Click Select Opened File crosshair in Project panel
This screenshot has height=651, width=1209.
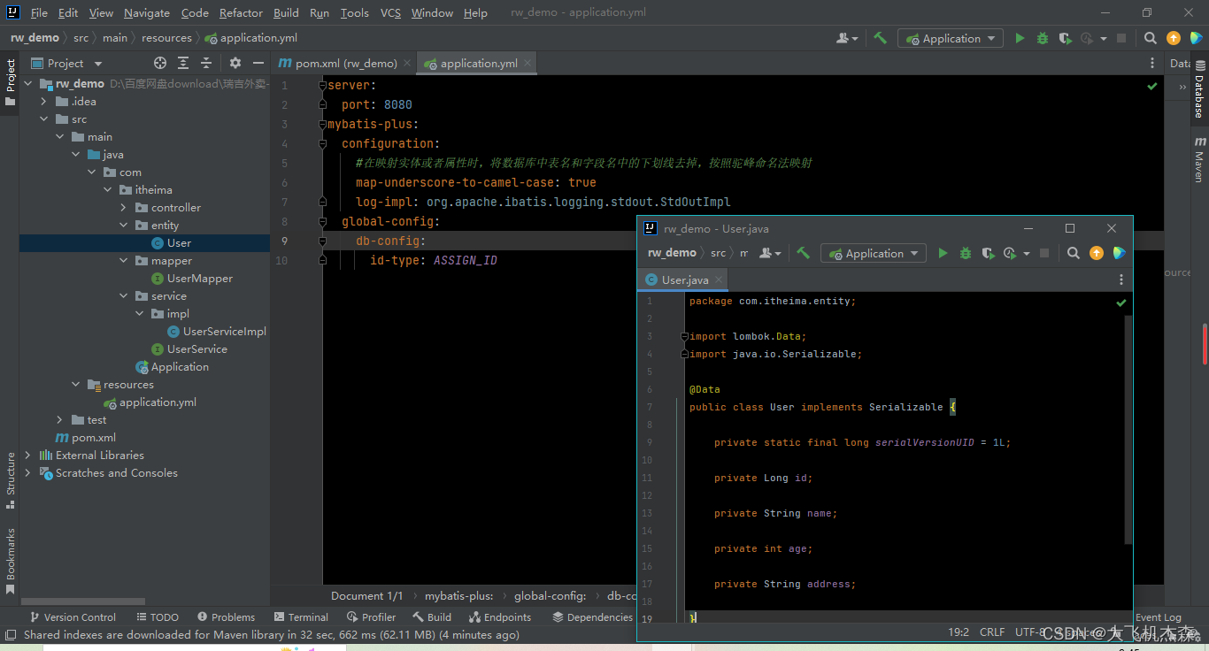tap(159, 63)
